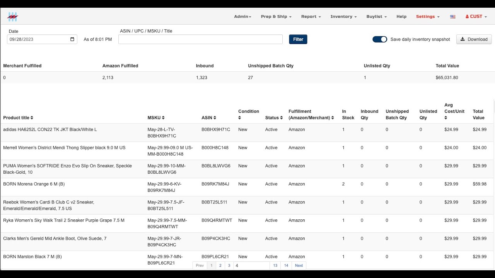Click the app logo in the navbar
Image resolution: width=495 pixels, height=278 pixels.
pyautogui.click(x=13, y=17)
